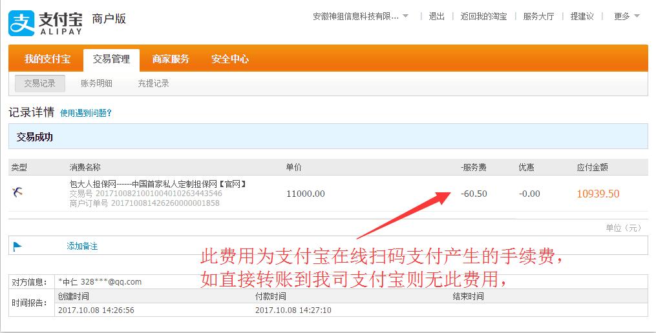The width and height of the screenshot is (656, 333).
Task: Click the orange 10939.50 payable amount
Action: tap(598, 194)
